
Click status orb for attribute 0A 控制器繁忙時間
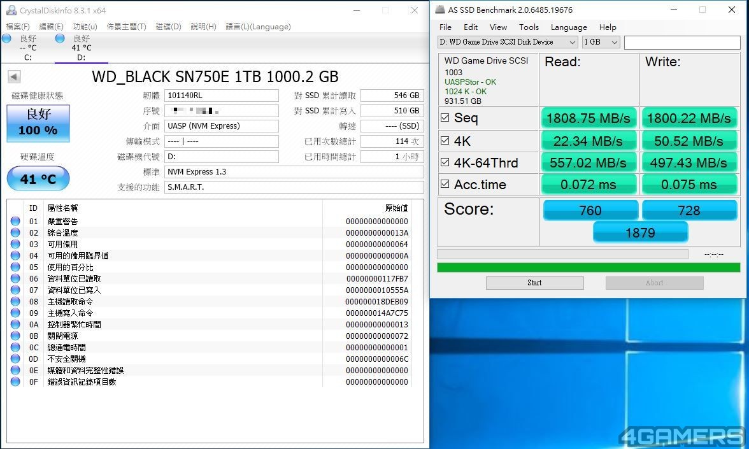click(15, 324)
